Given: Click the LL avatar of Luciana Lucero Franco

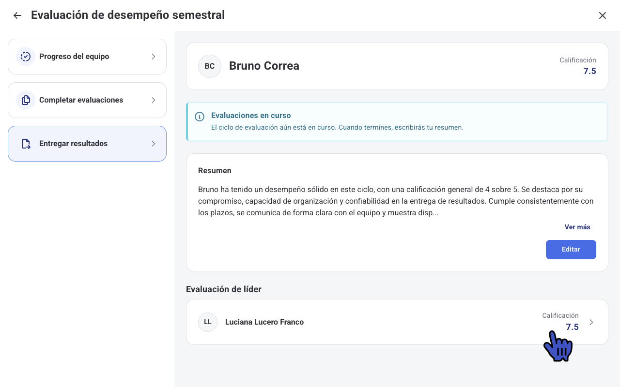Looking at the screenshot, I should [x=208, y=322].
